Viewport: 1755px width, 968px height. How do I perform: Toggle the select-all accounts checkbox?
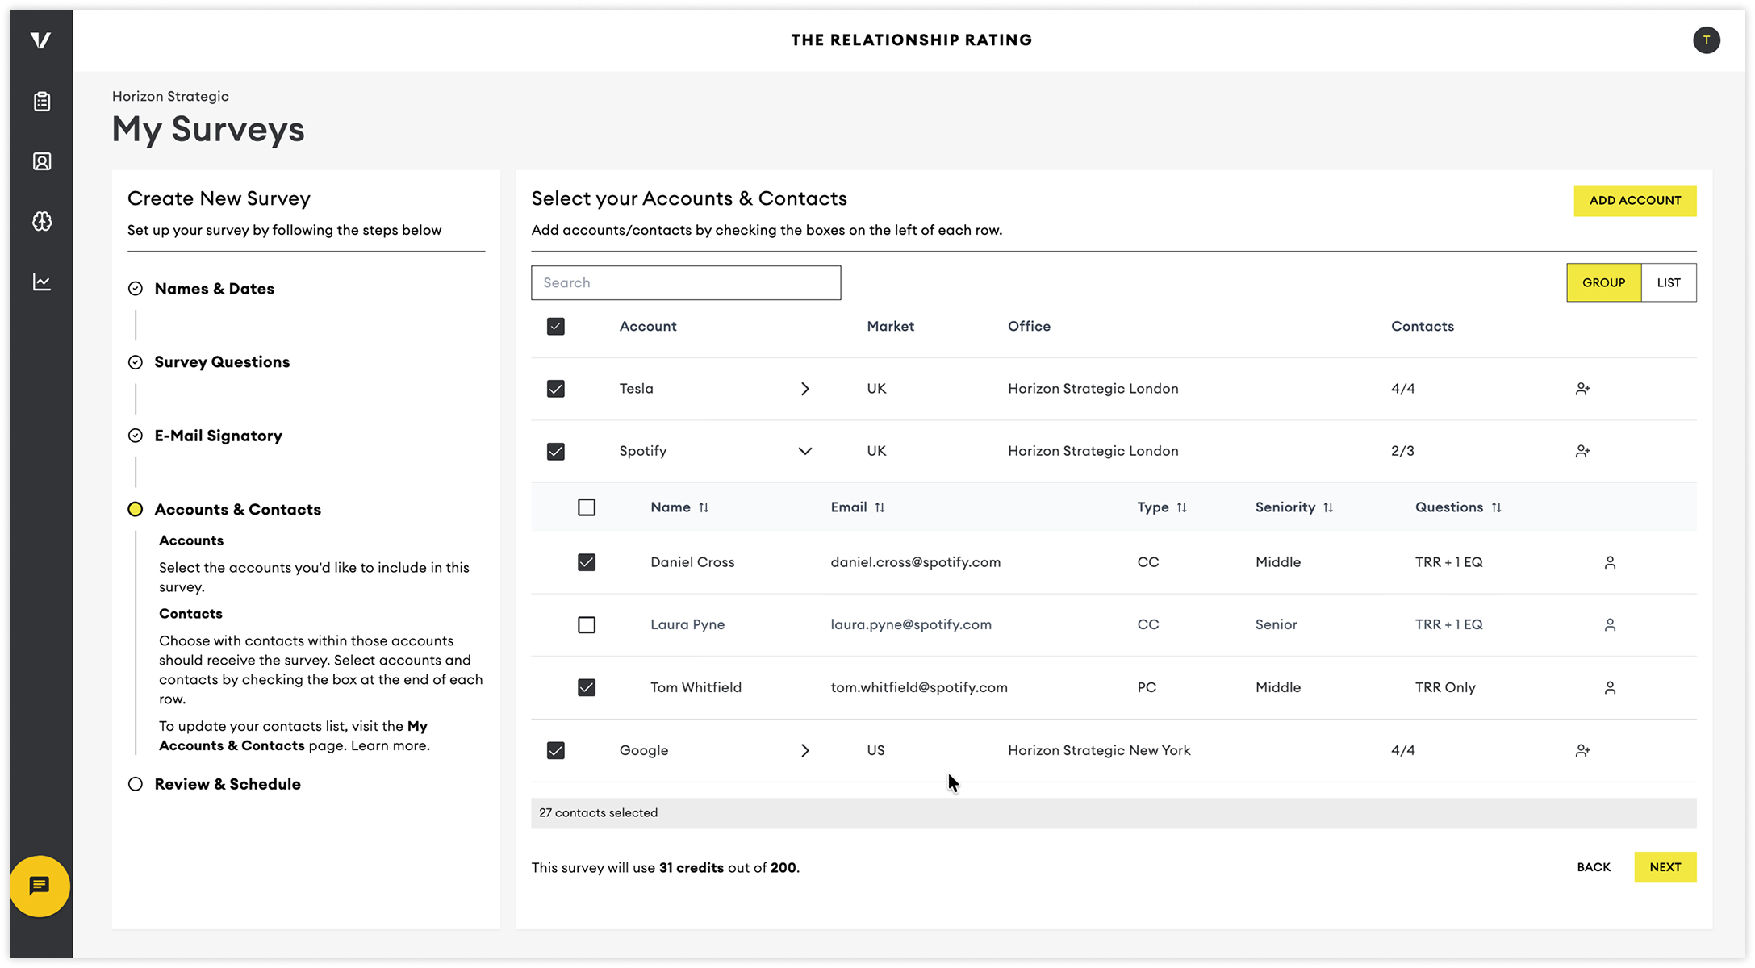click(x=555, y=326)
